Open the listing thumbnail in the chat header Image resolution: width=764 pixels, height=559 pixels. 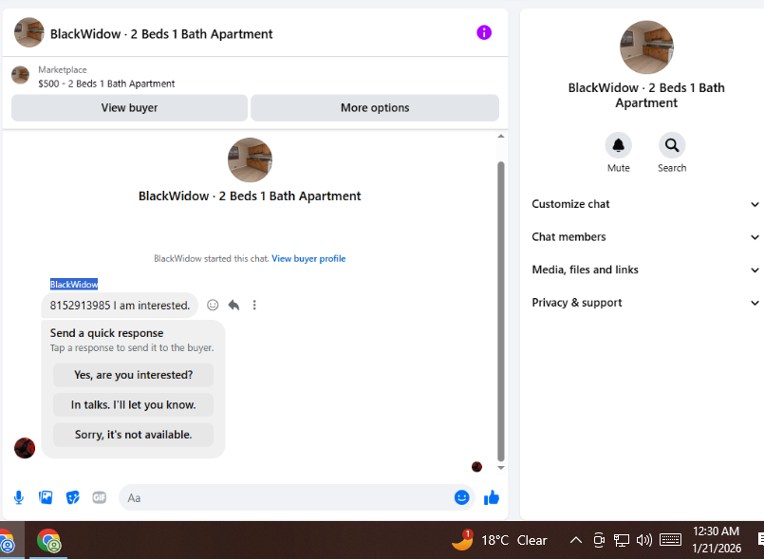(28, 32)
